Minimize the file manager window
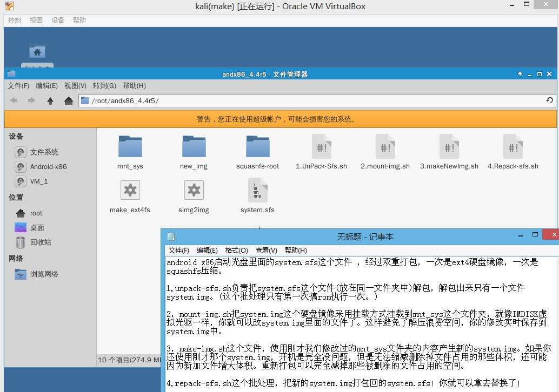The width and height of the screenshot is (559, 392). [530, 75]
